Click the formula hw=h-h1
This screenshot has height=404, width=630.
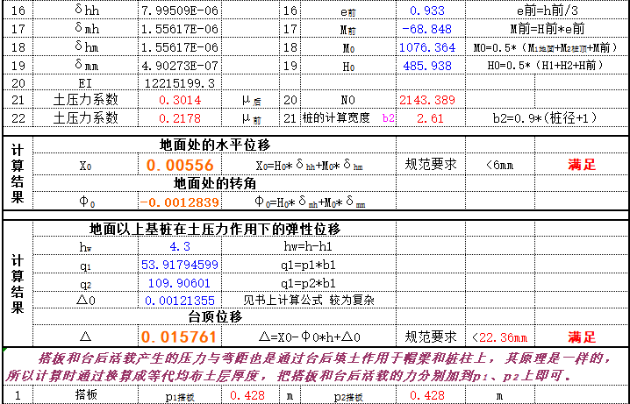[308, 246]
